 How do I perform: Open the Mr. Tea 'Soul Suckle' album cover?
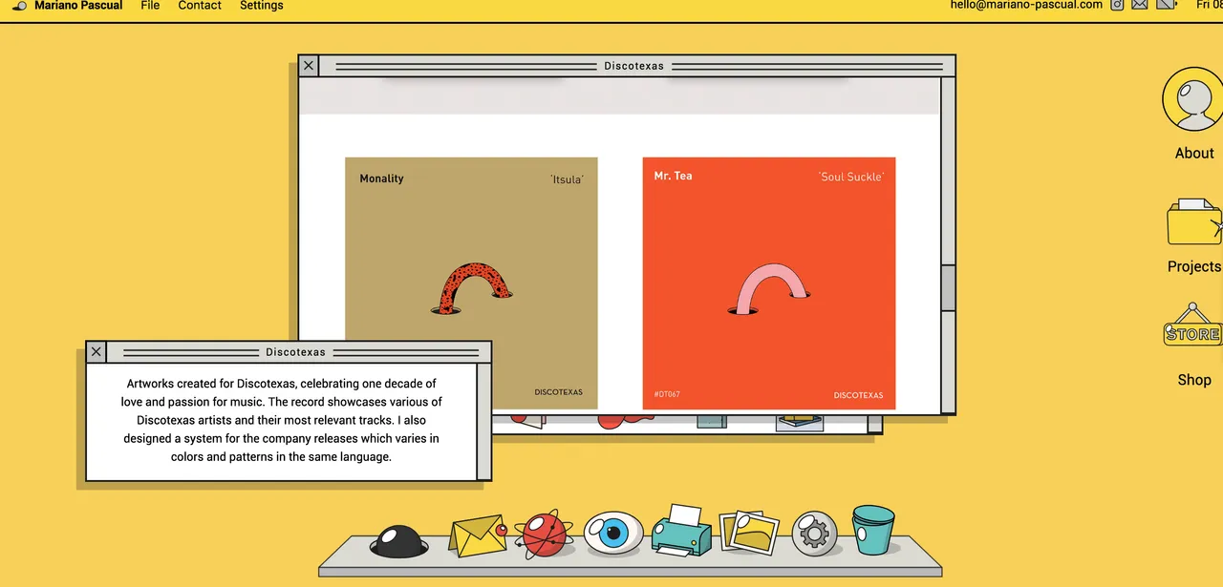pos(769,283)
